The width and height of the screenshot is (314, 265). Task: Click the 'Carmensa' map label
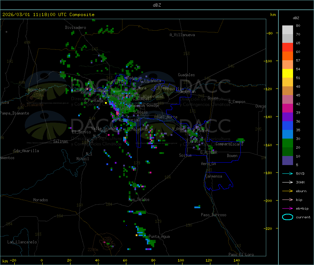pos(214,176)
